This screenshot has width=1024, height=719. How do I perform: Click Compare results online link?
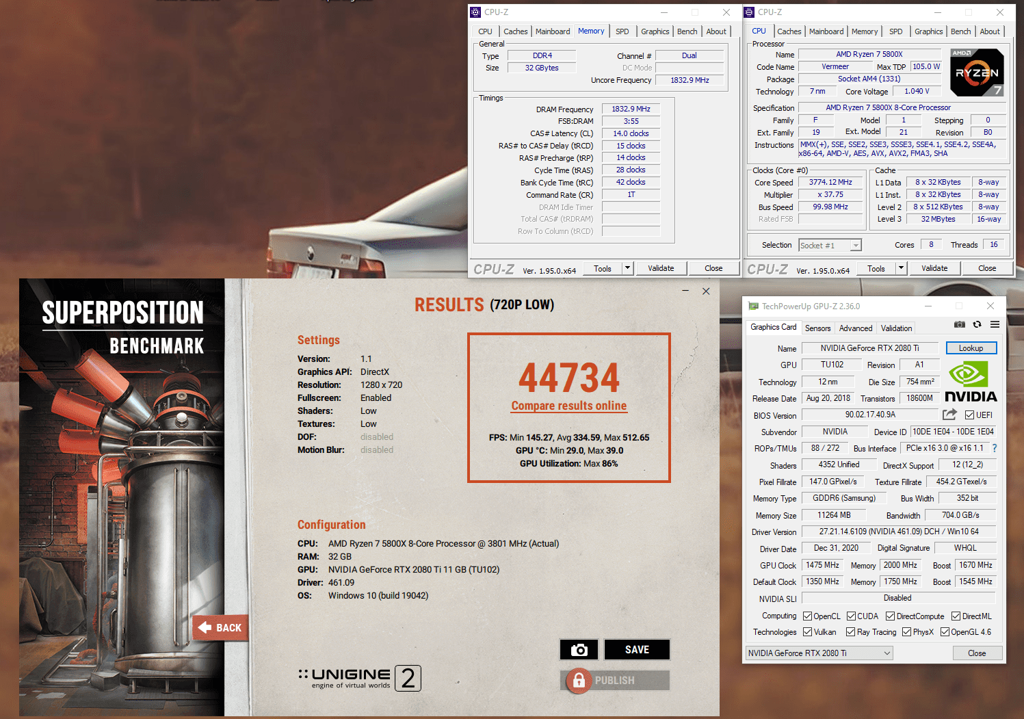[569, 406]
